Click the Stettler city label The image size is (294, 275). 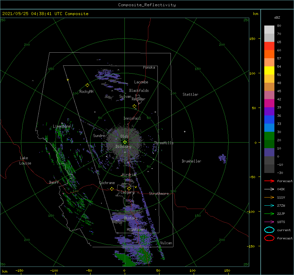click(x=190, y=95)
